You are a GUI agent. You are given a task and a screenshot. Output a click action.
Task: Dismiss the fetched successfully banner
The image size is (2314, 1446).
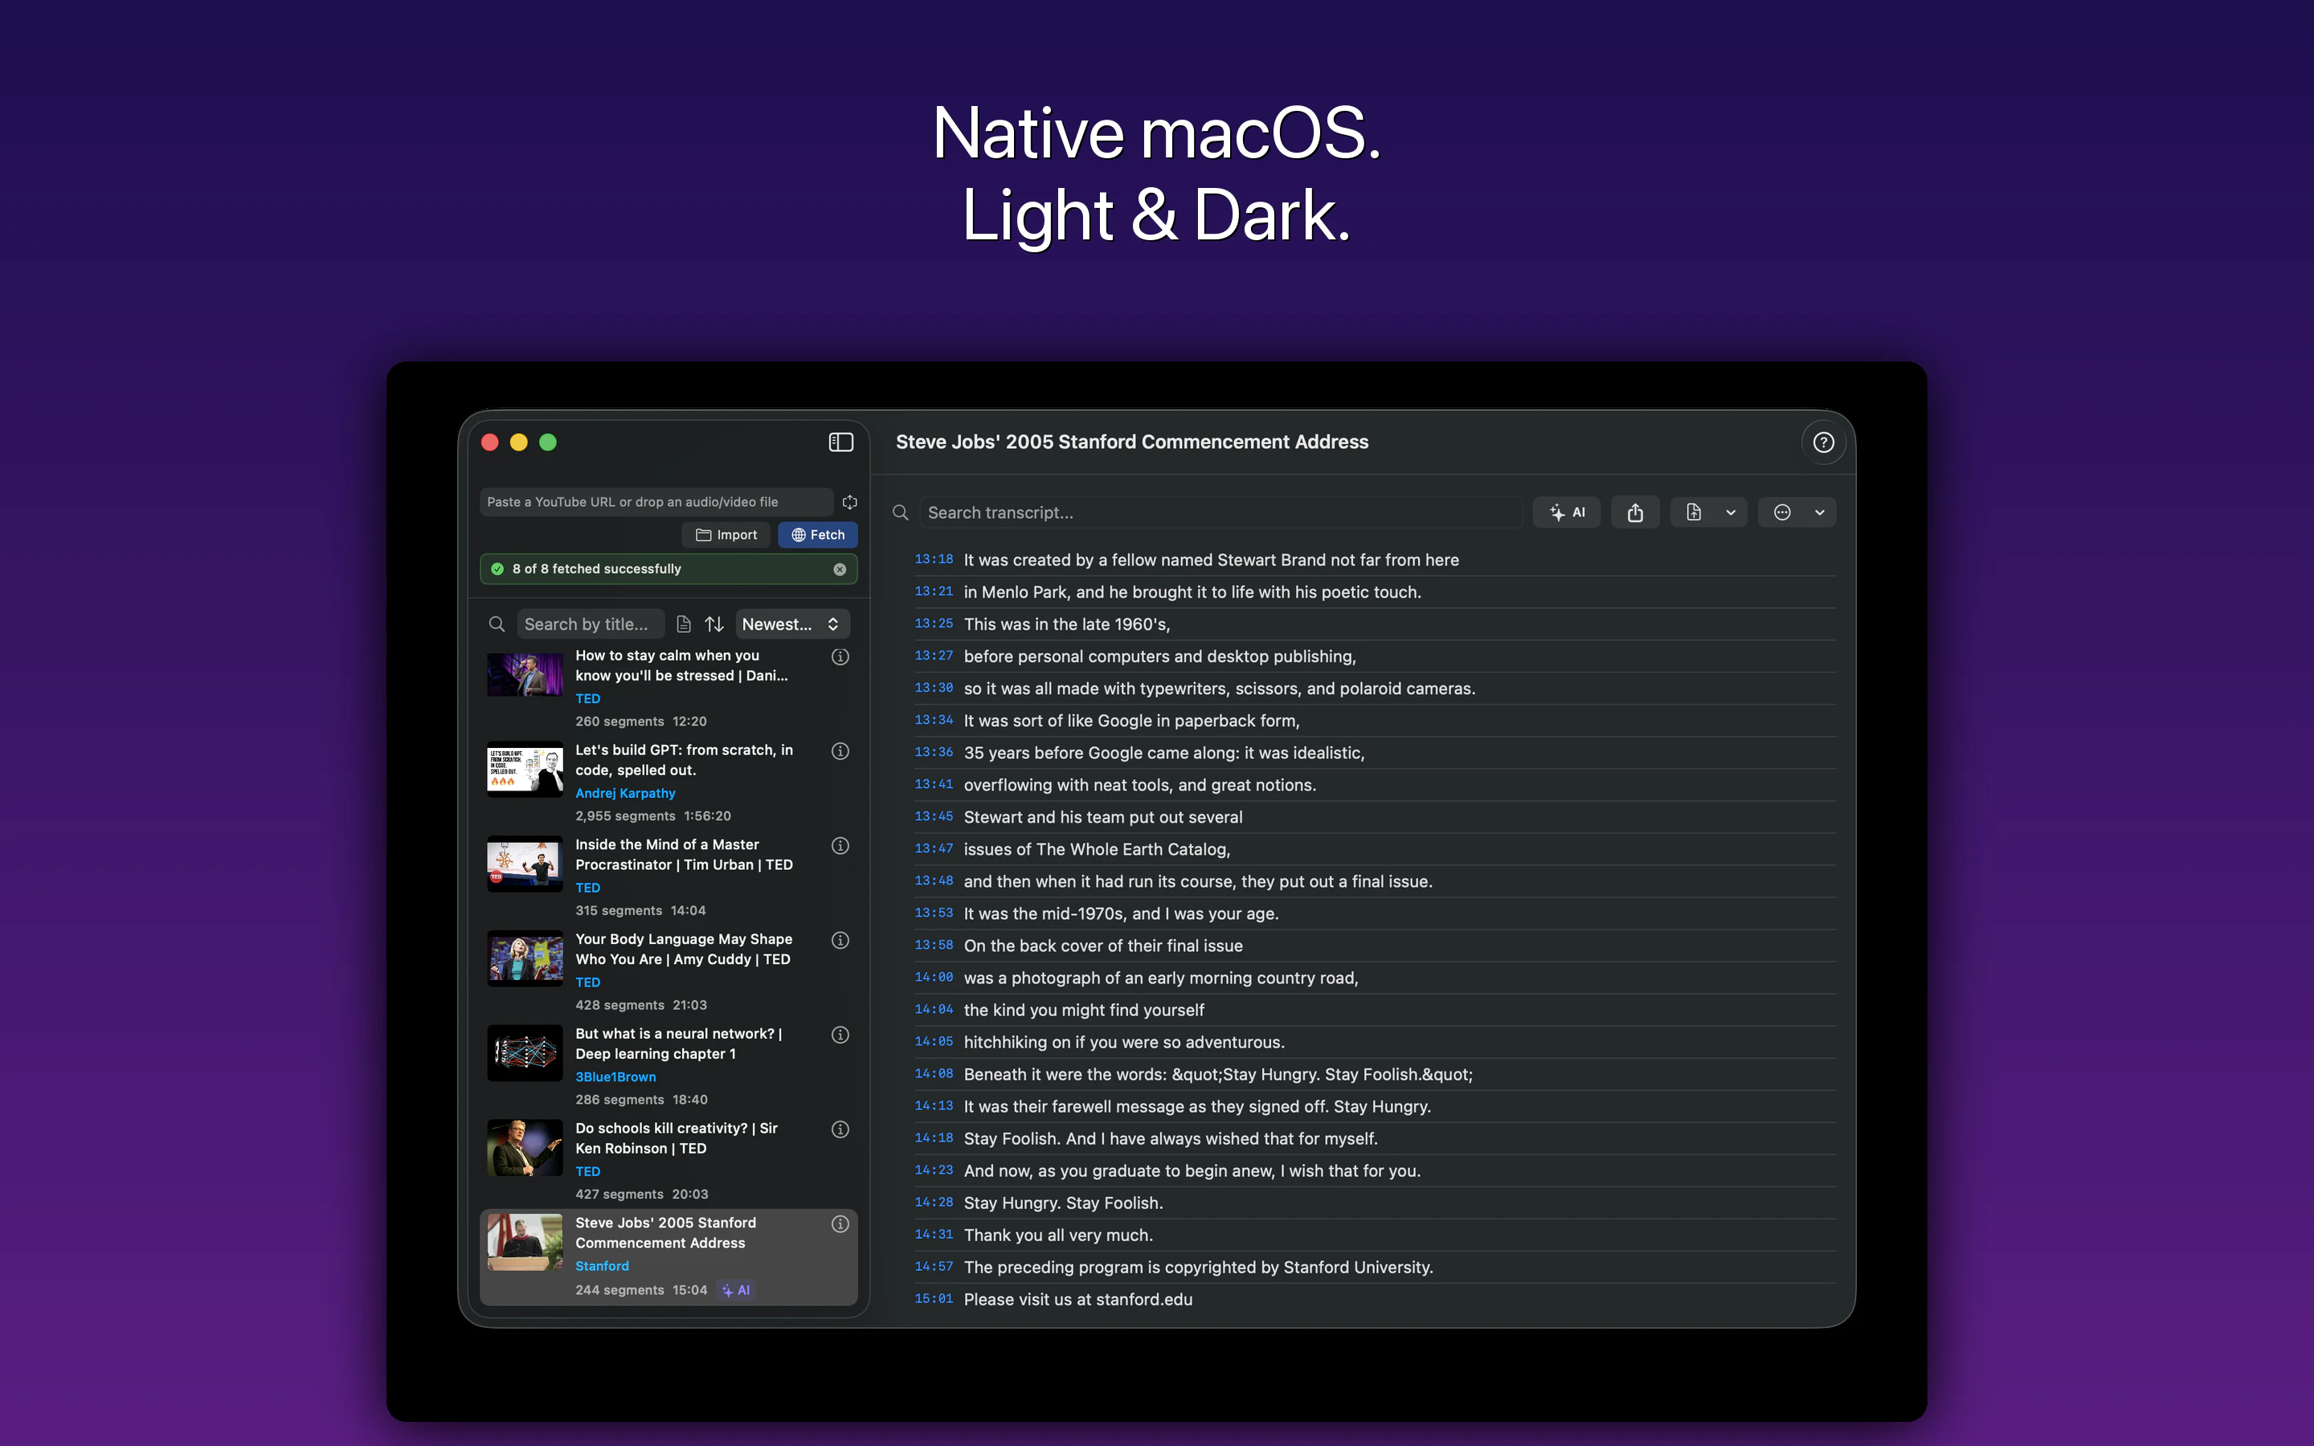tap(840, 569)
